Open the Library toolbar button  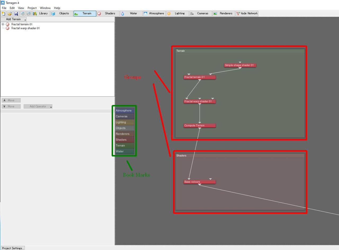(x=41, y=13)
